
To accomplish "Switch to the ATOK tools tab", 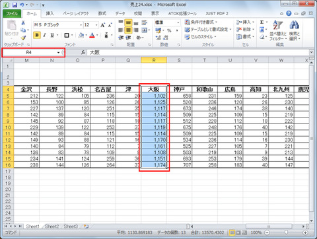I will pos(182,14).
